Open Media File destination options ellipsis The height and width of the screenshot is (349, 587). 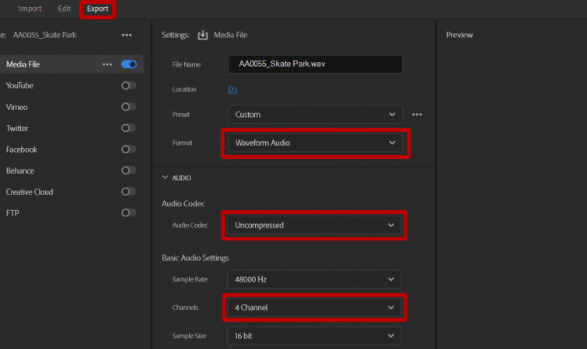[x=107, y=64]
